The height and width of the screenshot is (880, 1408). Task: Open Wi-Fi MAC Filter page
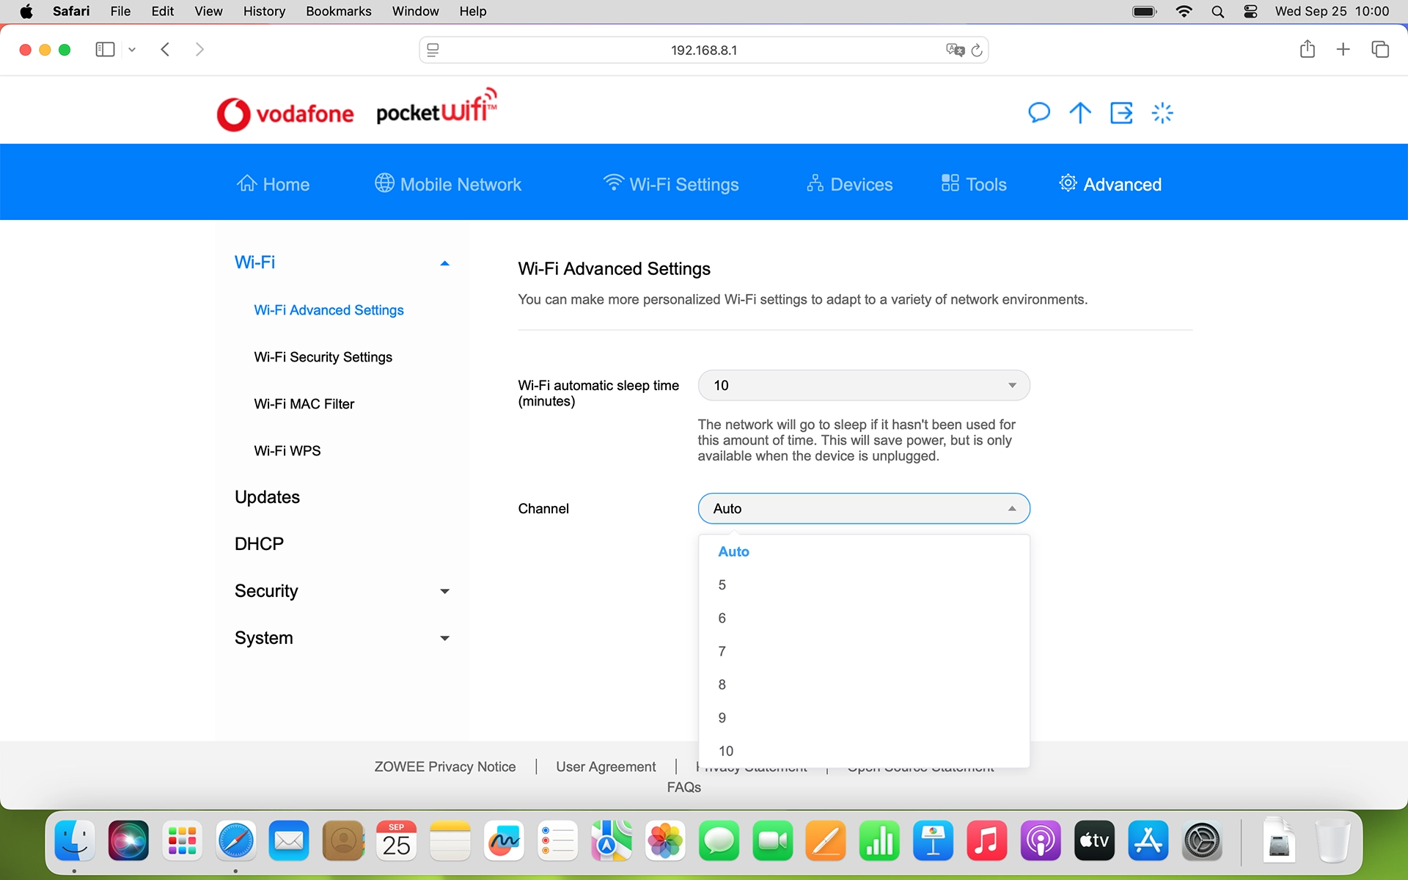[x=304, y=404]
